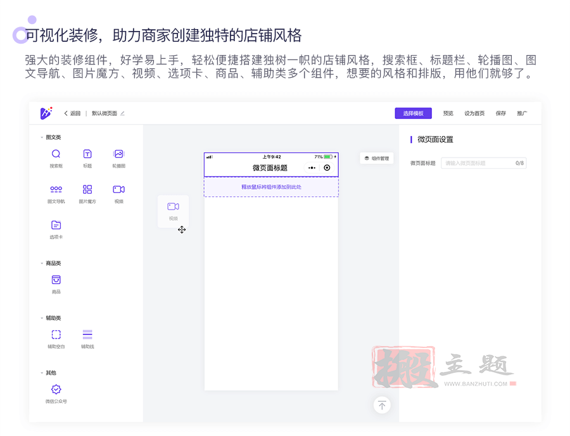Collapse the 图文类 category
Screen dimensions: 570x436
pos(42,137)
